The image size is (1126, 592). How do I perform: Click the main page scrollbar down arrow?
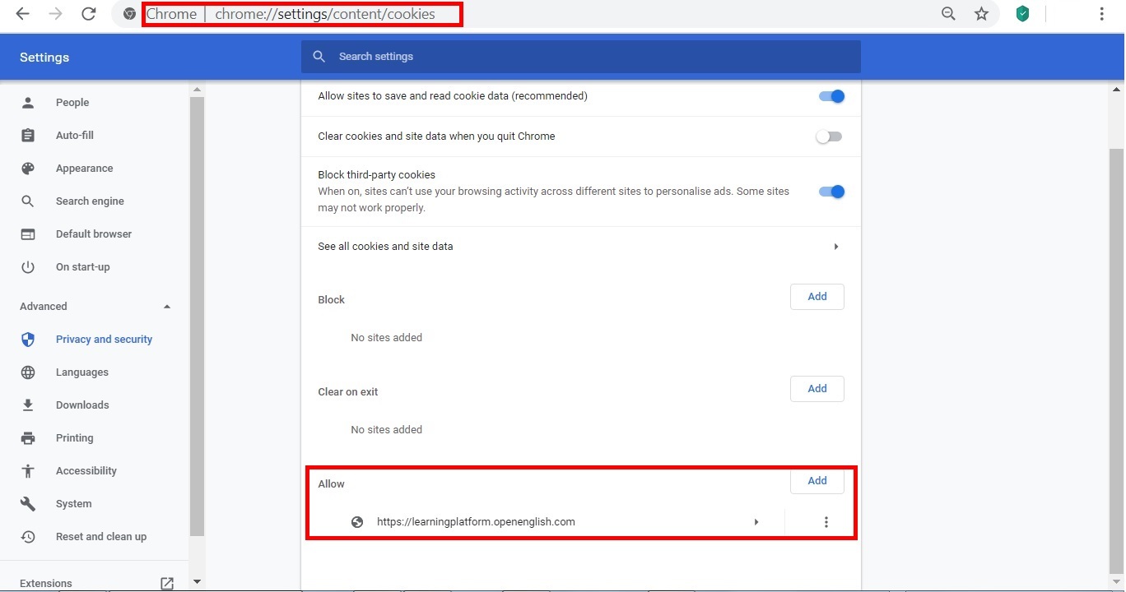pos(1117,582)
